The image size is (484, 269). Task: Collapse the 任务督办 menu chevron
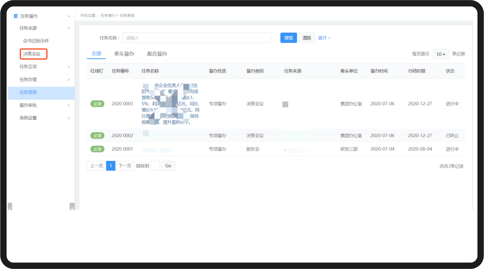69,16
